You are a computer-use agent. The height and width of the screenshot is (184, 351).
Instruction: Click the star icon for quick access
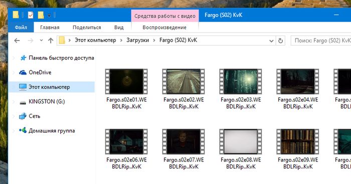coord(23,58)
